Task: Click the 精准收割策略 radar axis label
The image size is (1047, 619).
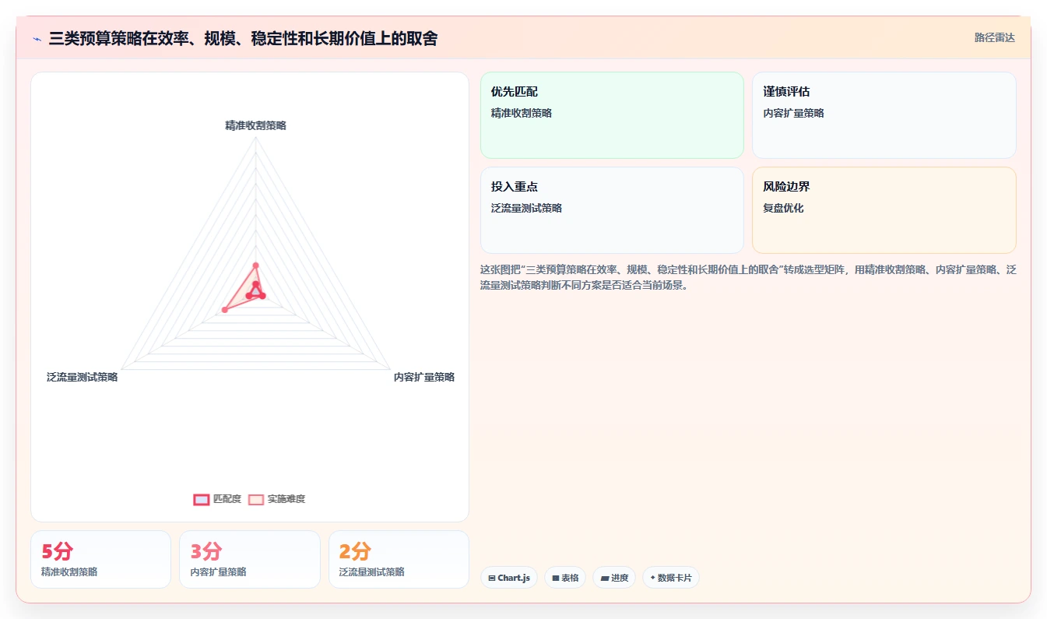Action: (x=255, y=125)
